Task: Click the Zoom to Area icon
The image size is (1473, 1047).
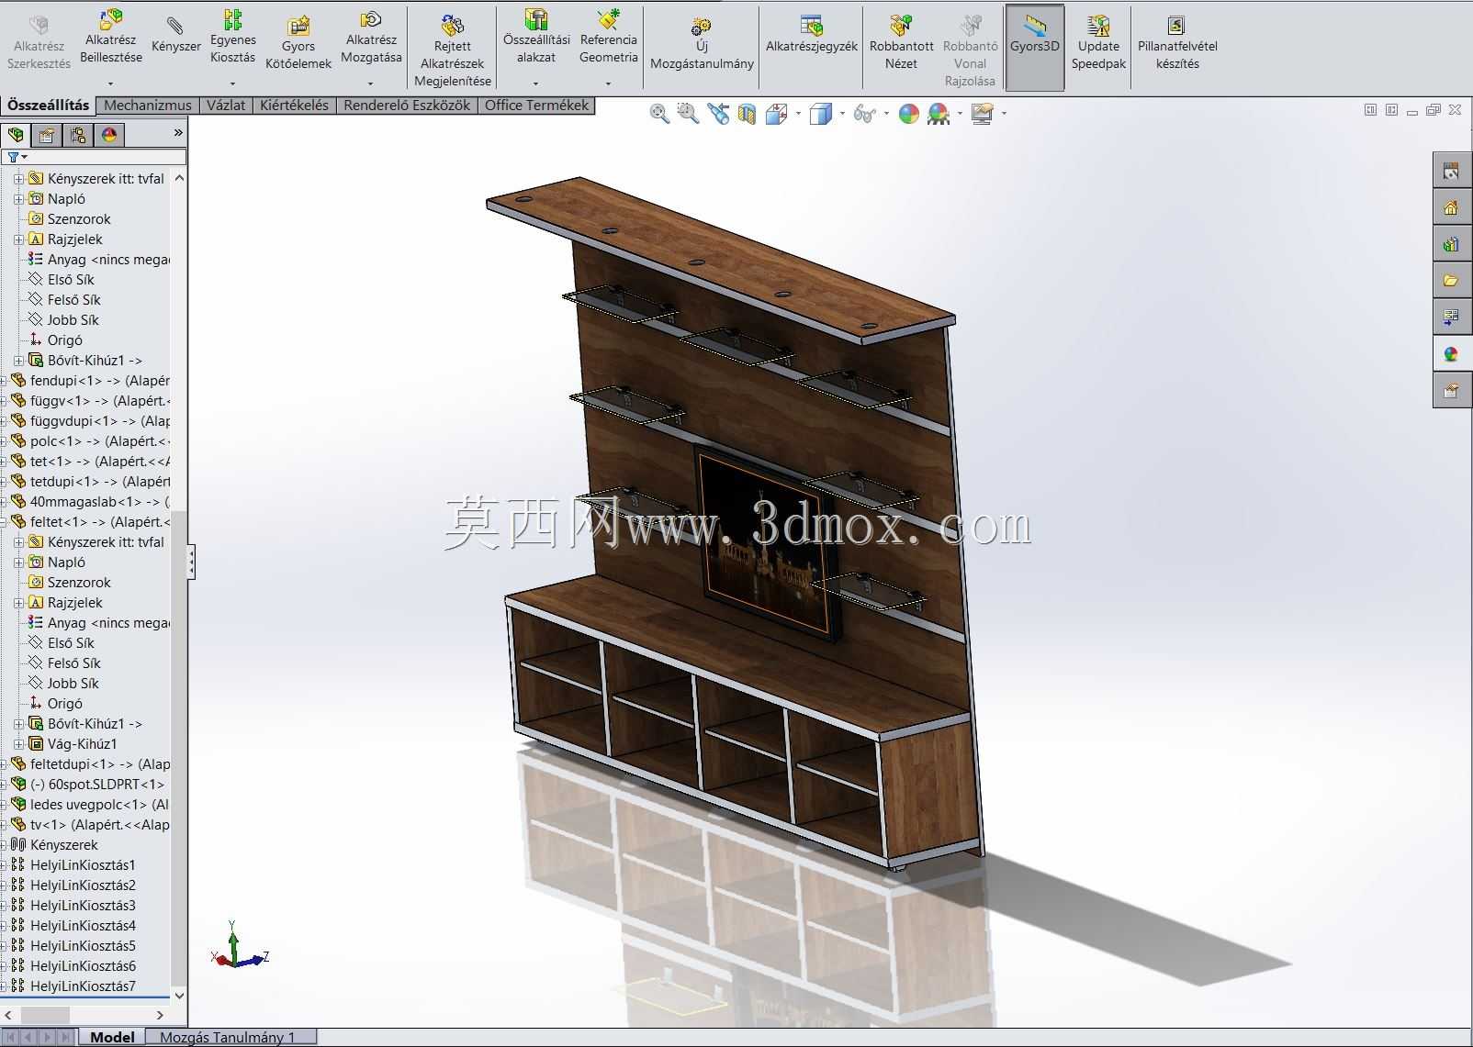Action: [688, 114]
